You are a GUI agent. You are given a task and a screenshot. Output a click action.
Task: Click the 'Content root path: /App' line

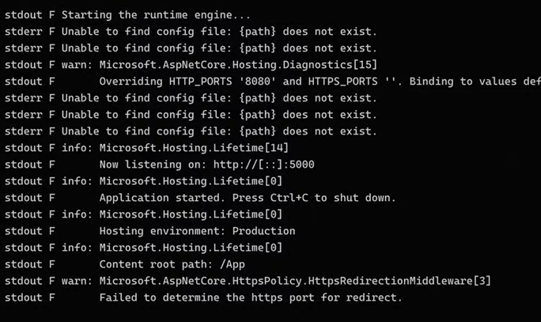172,264
